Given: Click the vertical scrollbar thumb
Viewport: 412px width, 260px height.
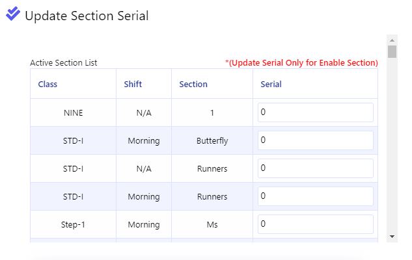Looking at the screenshot, I should pyautogui.click(x=392, y=51).
